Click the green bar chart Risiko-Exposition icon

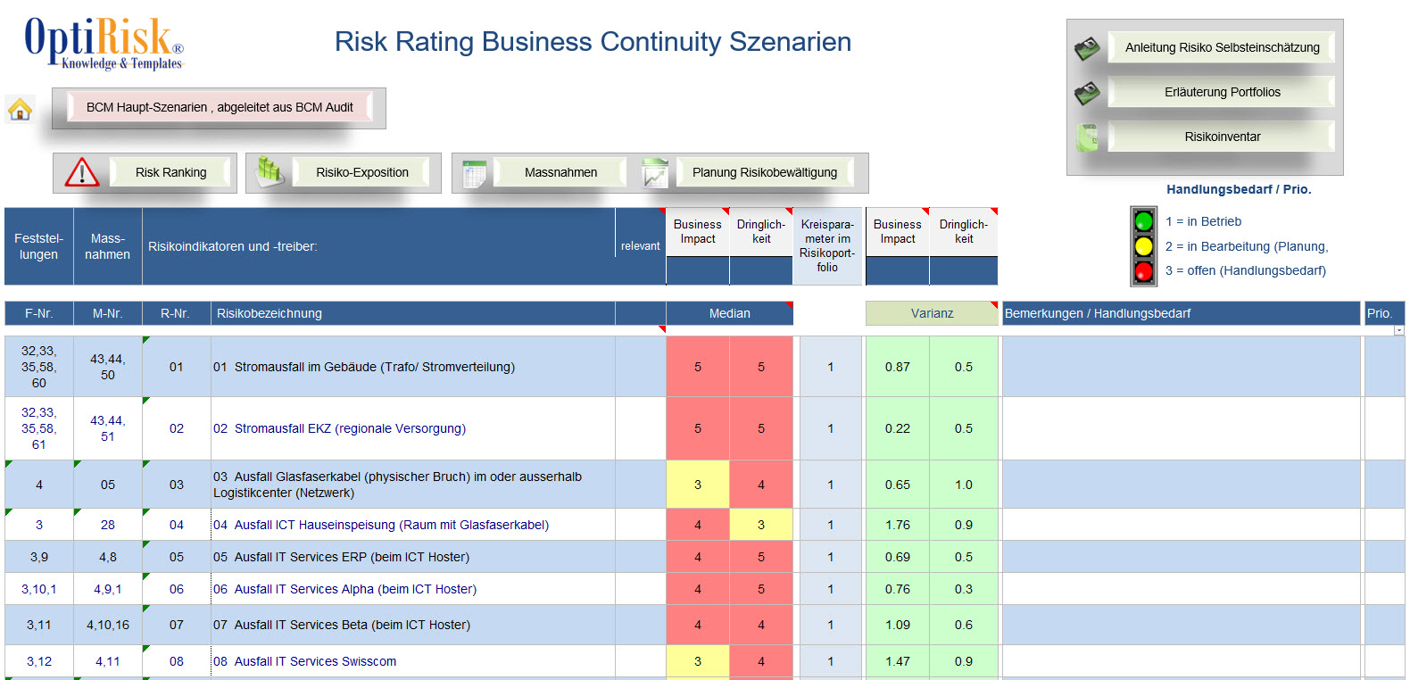(270, 171)
